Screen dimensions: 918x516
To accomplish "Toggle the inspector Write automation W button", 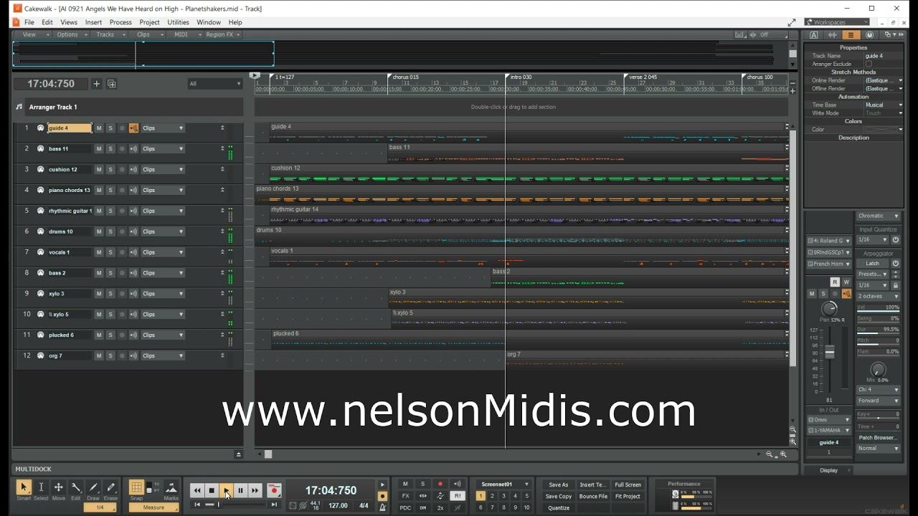I will pos(846,282).
